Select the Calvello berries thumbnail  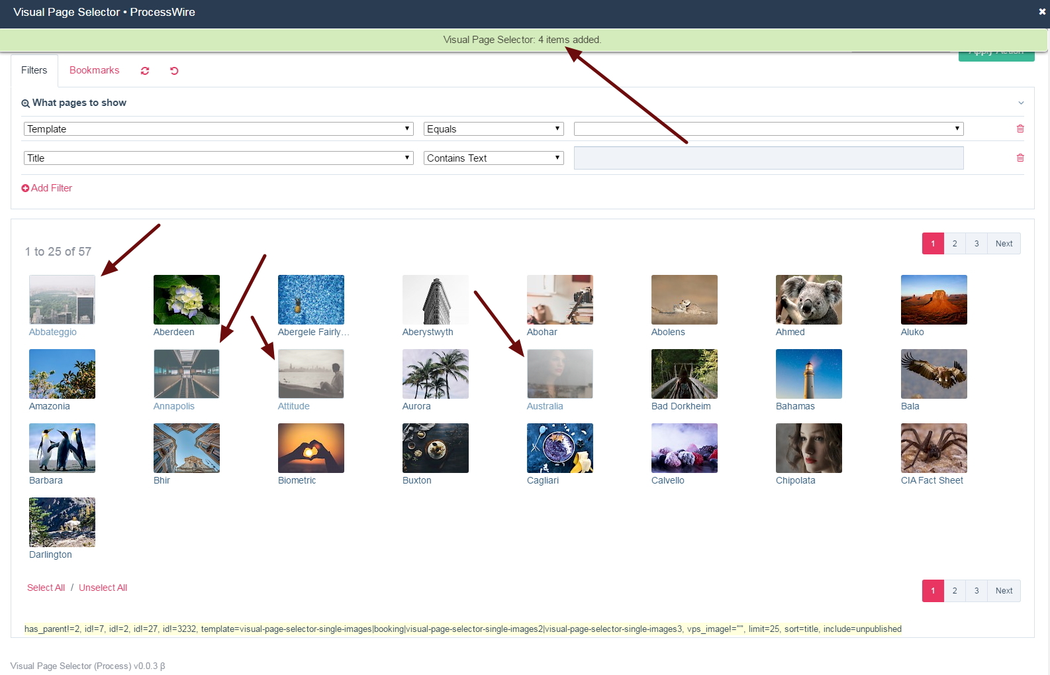(685, 448)
